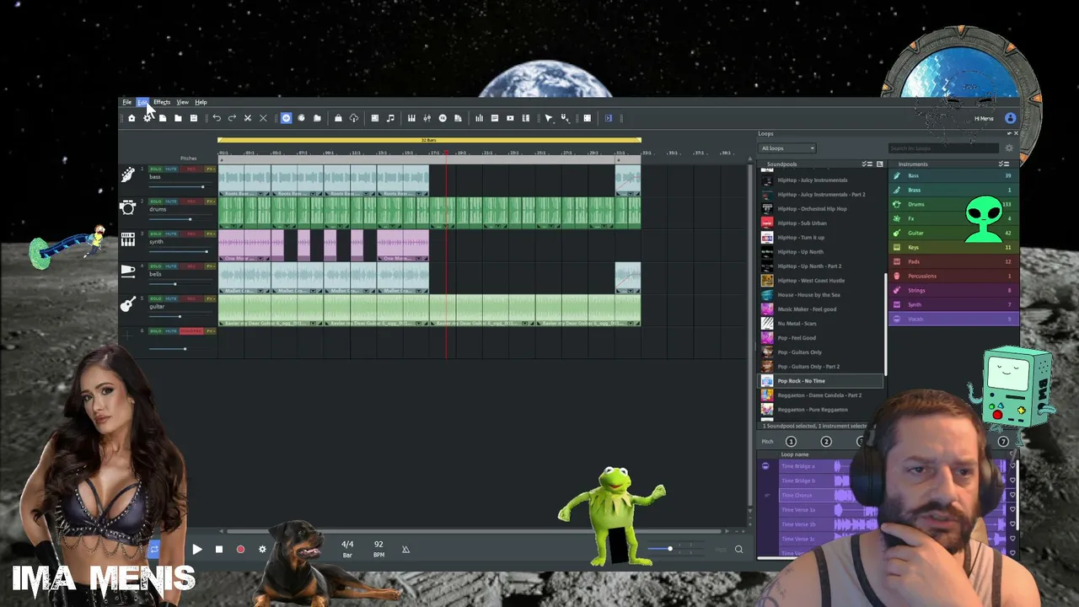The image size is (1079, 607).
Task: Select Vocals in the Instruments list
Action: [953, 319]
